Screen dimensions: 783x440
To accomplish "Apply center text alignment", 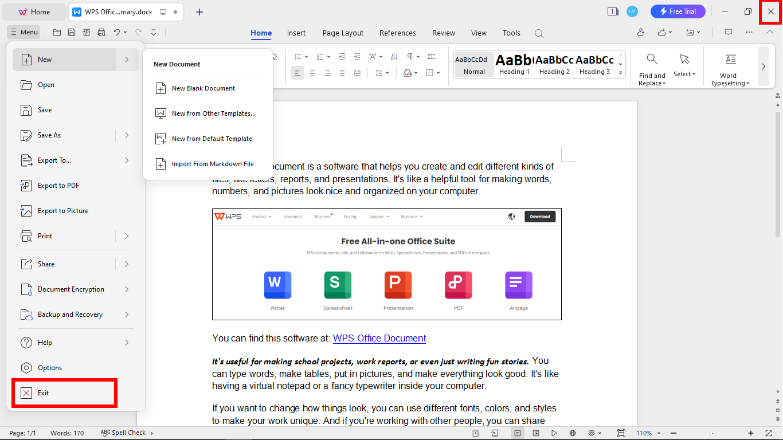I will pos(312,72).
